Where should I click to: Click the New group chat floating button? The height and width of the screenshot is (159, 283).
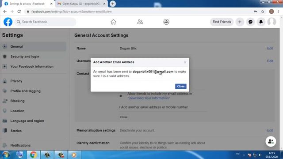[x=271, y=141]
